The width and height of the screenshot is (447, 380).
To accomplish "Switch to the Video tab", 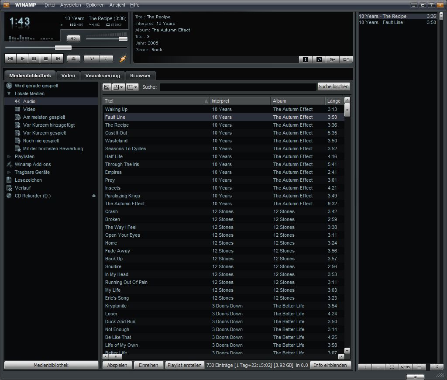I will [x=68, y=76].
